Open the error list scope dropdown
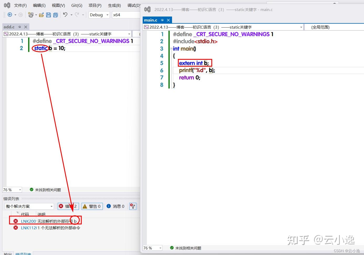This screenshot has height=255, width=364. (29, 206)
